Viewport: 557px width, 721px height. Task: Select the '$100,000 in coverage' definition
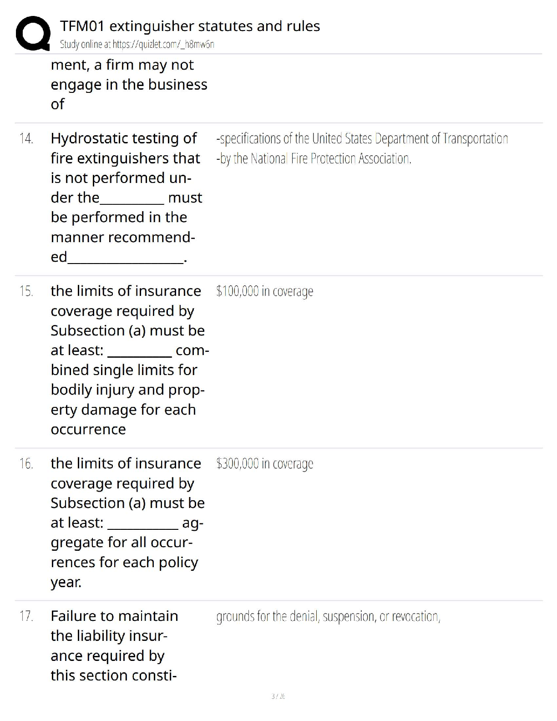pos(265,291)
